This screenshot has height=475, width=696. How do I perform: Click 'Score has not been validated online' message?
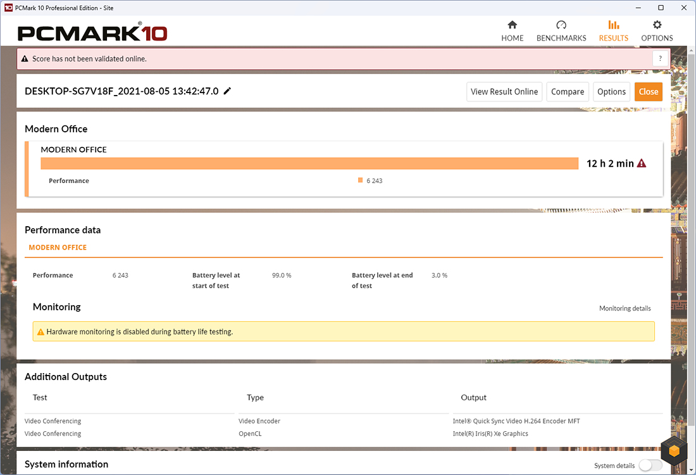(89, 59)
